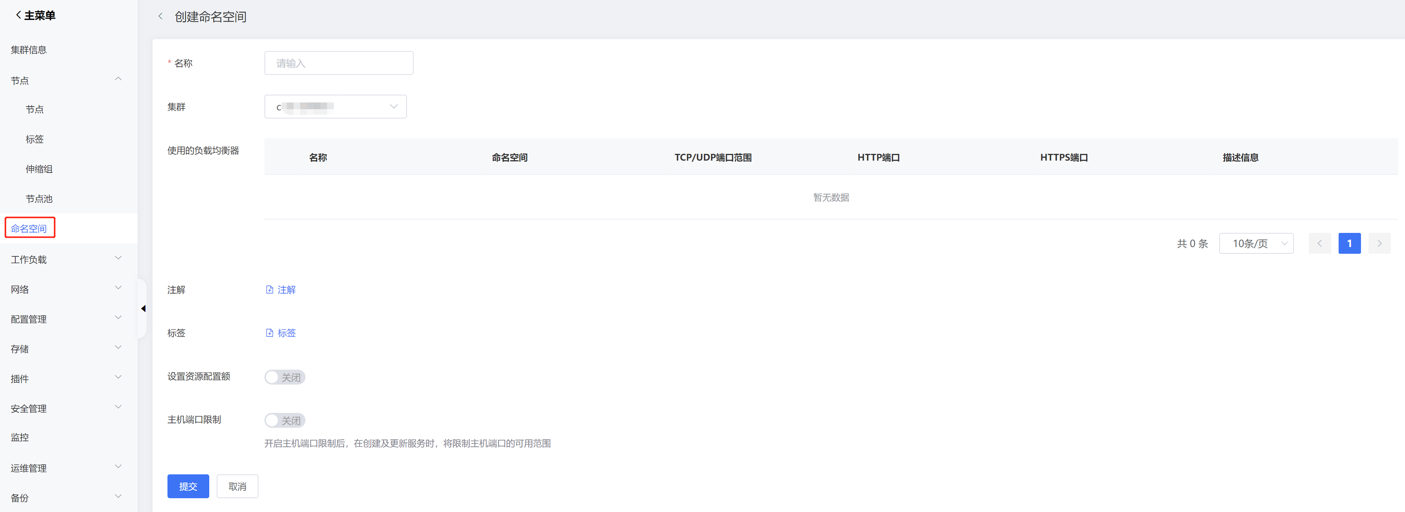1405x512 pixels.
Task: Click the 提交 button
Action: click(x=188, y=486)
